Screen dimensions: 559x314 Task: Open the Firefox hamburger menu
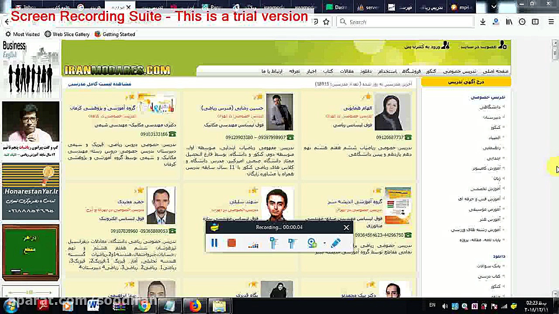coord(552,22)
